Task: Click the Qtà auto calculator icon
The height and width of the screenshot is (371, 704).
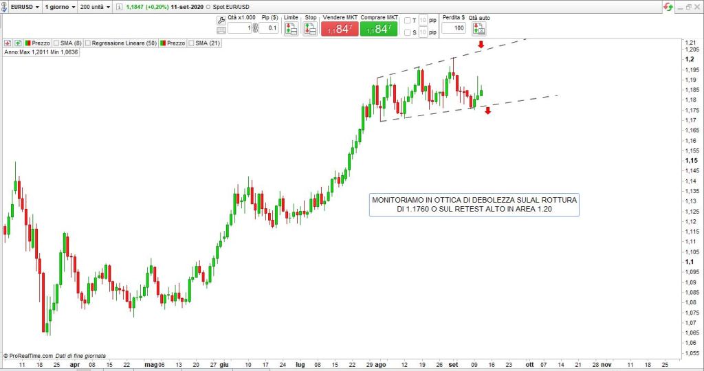Action: click(478, 28)
